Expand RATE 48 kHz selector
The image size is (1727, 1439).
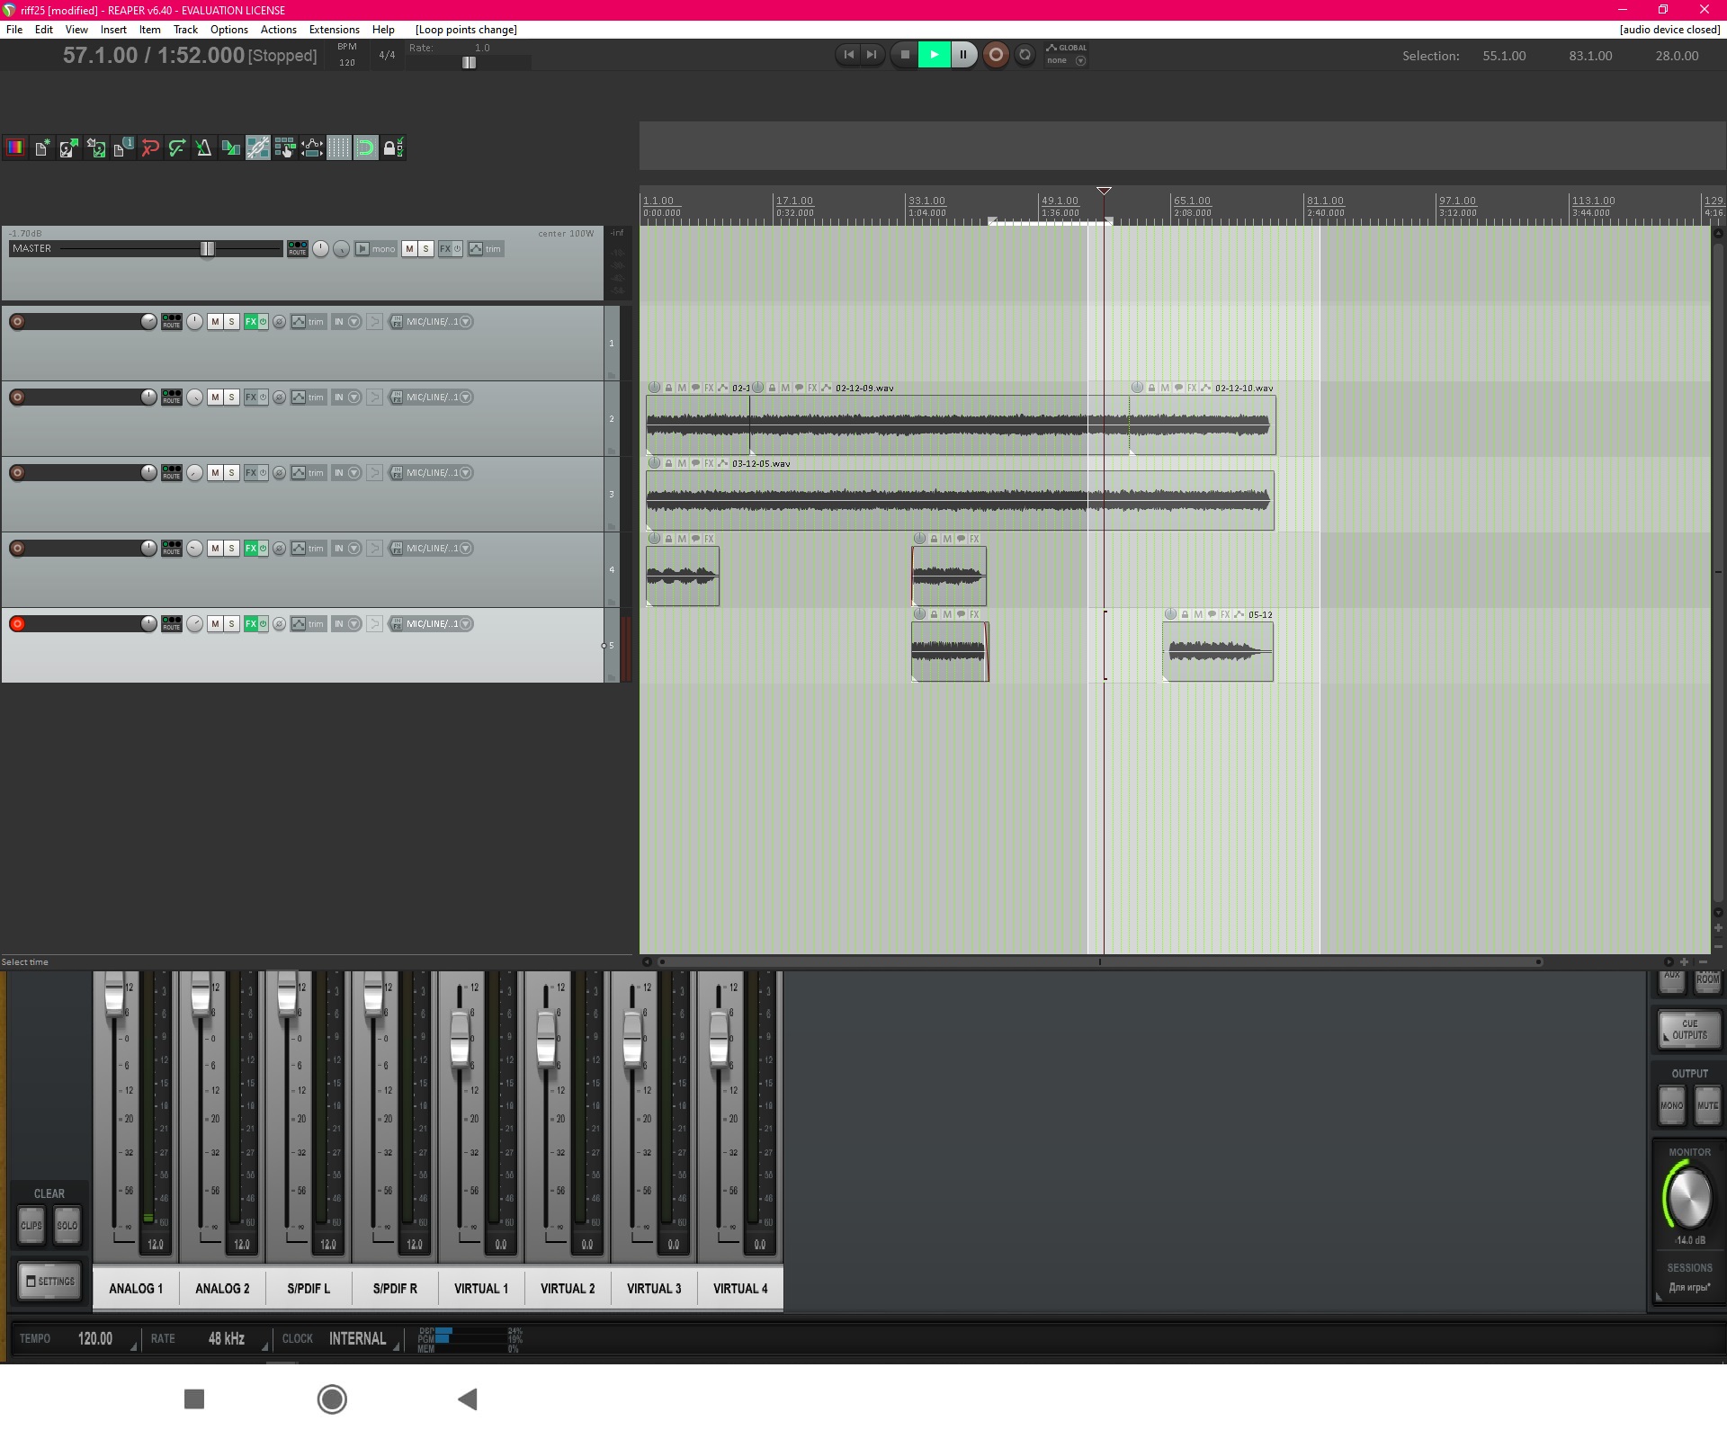[x=226, y=1338]
